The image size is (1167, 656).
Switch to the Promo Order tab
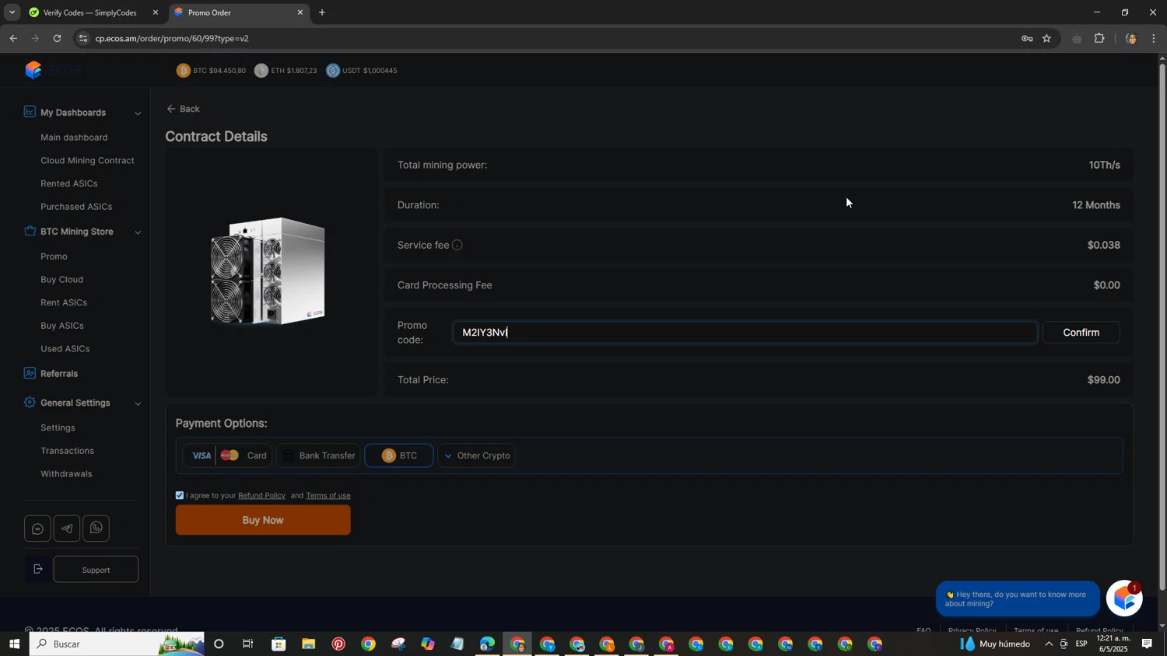coord(239,12)
